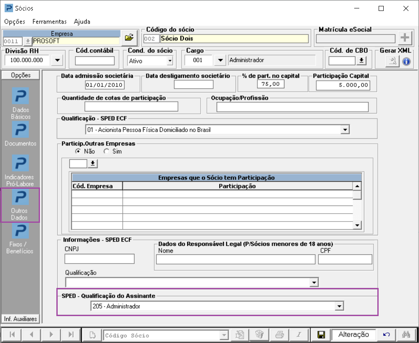419x343 pixels.
Task: Click the Cód. Empresa column header
Action: click(97, 186)
